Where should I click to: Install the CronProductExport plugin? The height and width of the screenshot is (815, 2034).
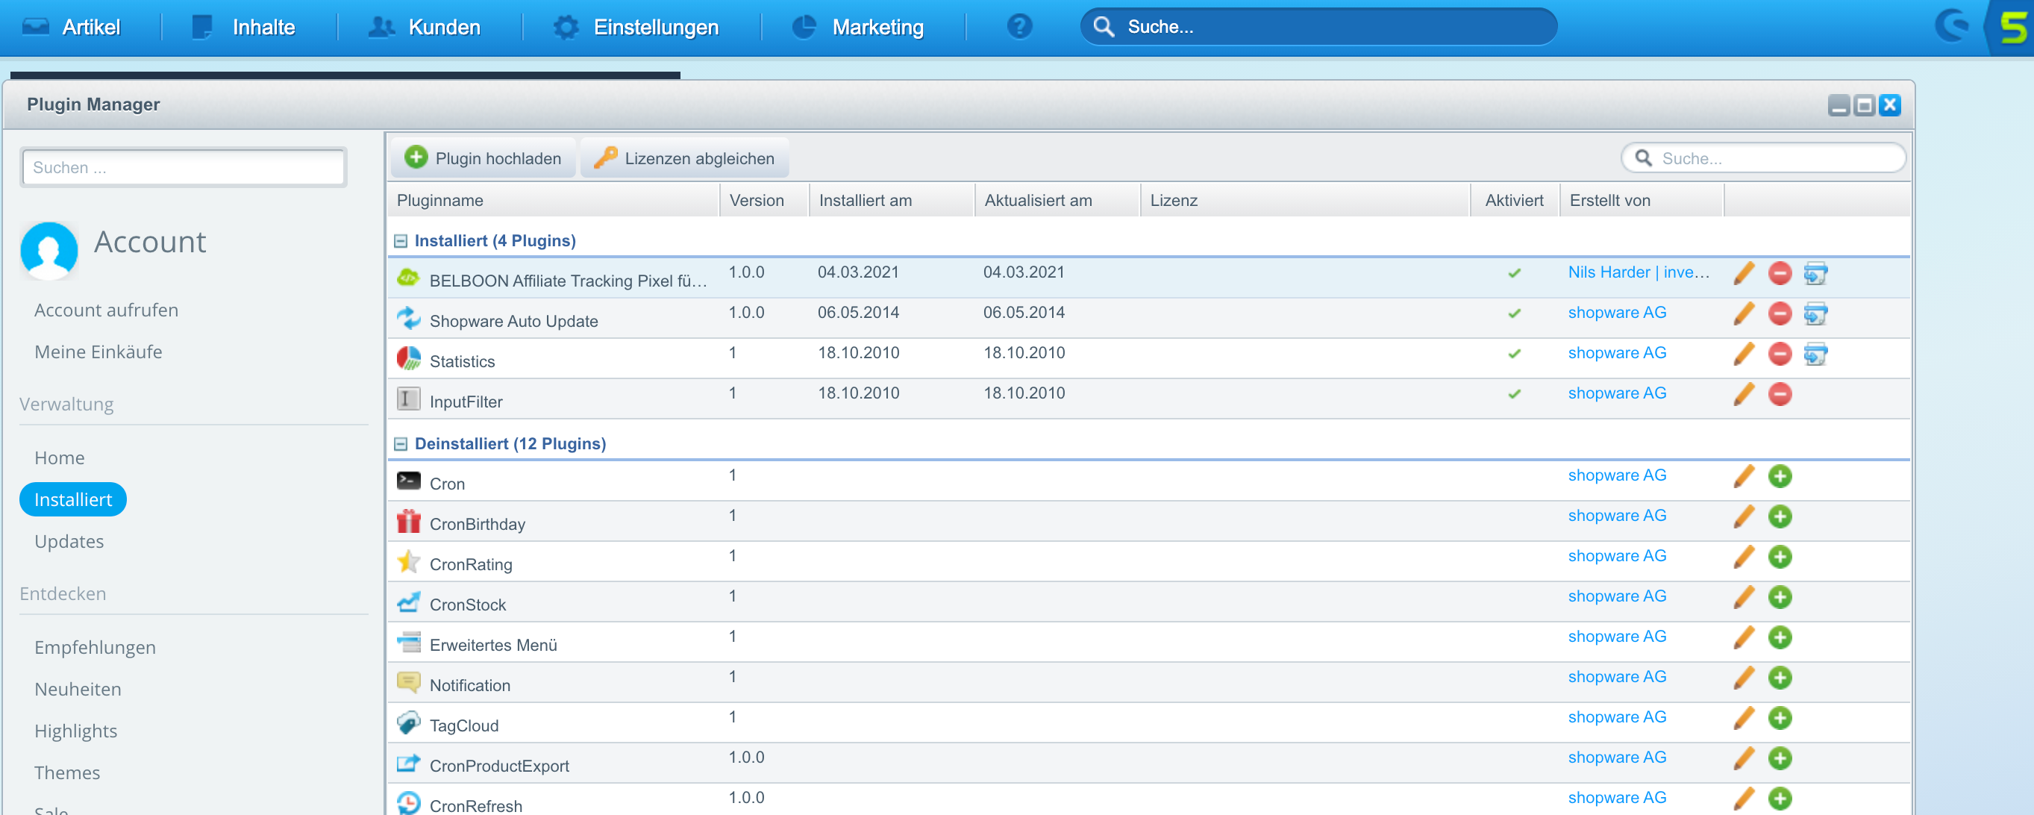1780,758
